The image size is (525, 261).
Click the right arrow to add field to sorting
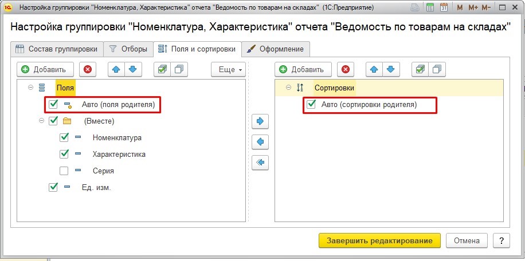point(260,121)
